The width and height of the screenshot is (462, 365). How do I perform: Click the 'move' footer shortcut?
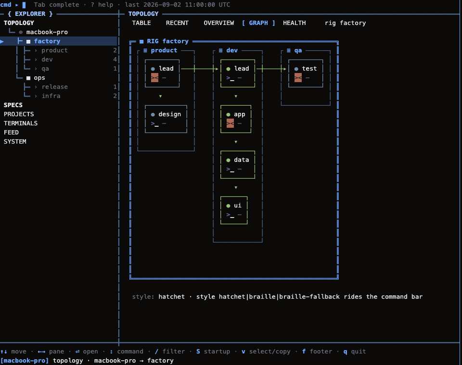(x=13, y=352)
